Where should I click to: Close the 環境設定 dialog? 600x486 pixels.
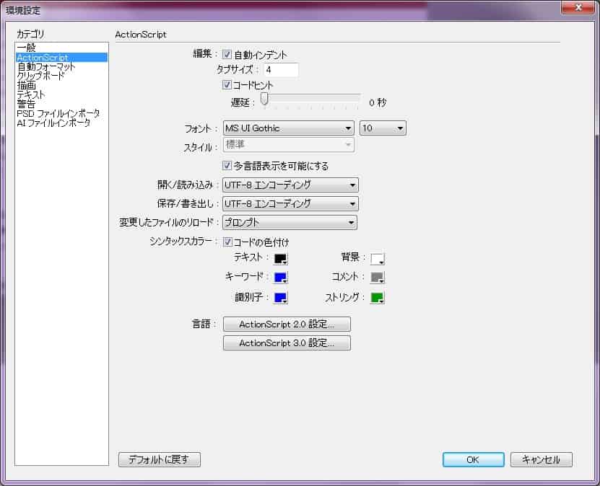(x=578, y=7)
